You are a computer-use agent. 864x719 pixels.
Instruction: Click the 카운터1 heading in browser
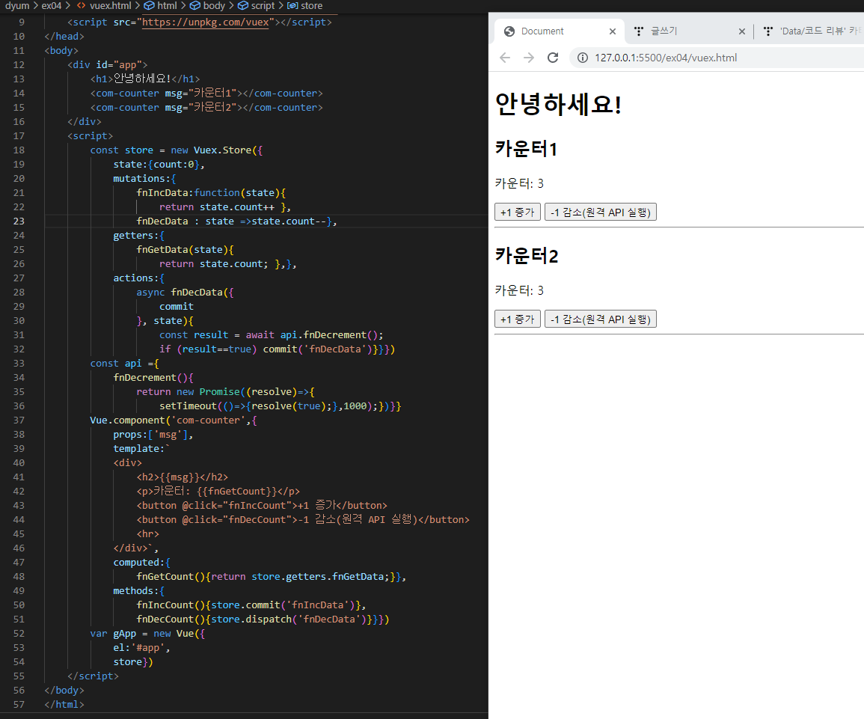[526, 149]
